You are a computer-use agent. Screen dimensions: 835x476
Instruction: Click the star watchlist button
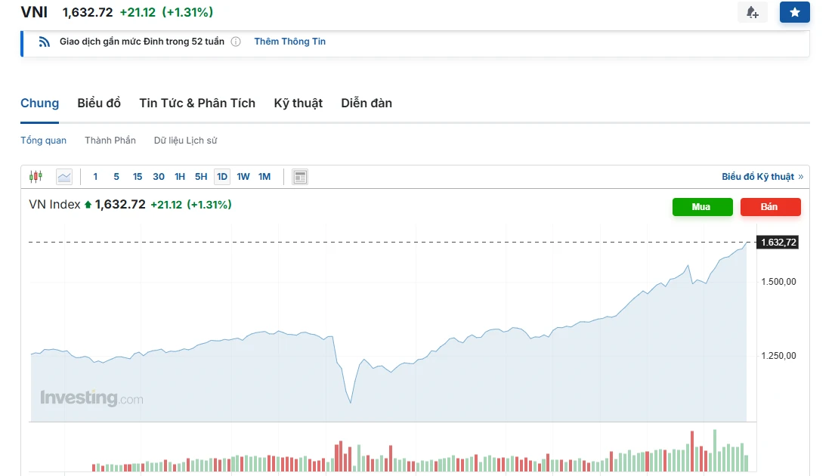pos(794,12)
